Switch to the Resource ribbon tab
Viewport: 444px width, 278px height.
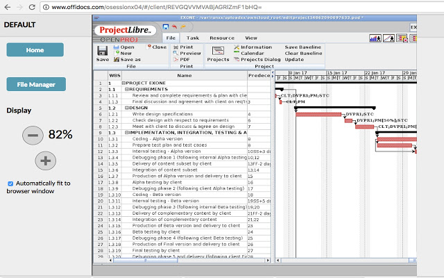(221, 38)
